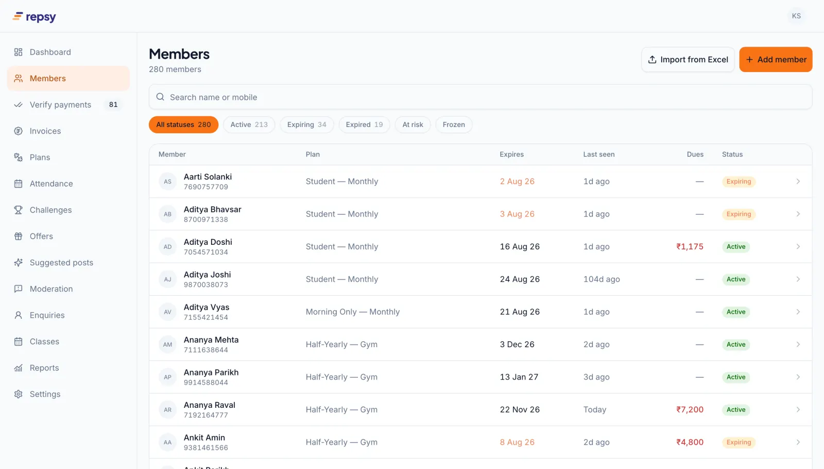This screenshot has height=469, width=824.
Task: Click the AD avatar for Aditya Doshi
Action: coord(167,247)
